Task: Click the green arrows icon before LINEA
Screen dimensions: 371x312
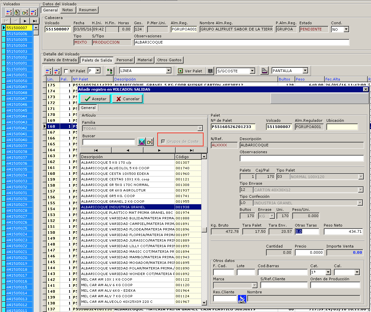Action: point(109,71)
